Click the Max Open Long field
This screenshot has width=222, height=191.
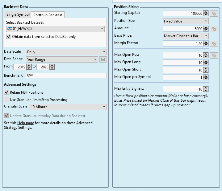click(183, 63)
